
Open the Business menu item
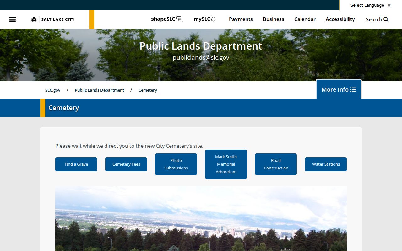click(x=274, y=19)
